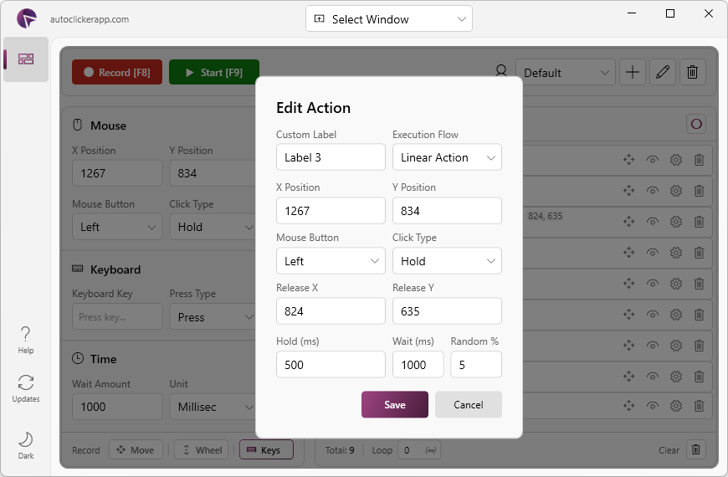The height and width of the screenshot is (477, 728).
Task: Click the 'Edit Action' dialog heading
Action: (314, 108)
